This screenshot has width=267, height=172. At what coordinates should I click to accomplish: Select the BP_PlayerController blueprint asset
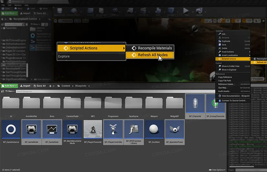113,132
